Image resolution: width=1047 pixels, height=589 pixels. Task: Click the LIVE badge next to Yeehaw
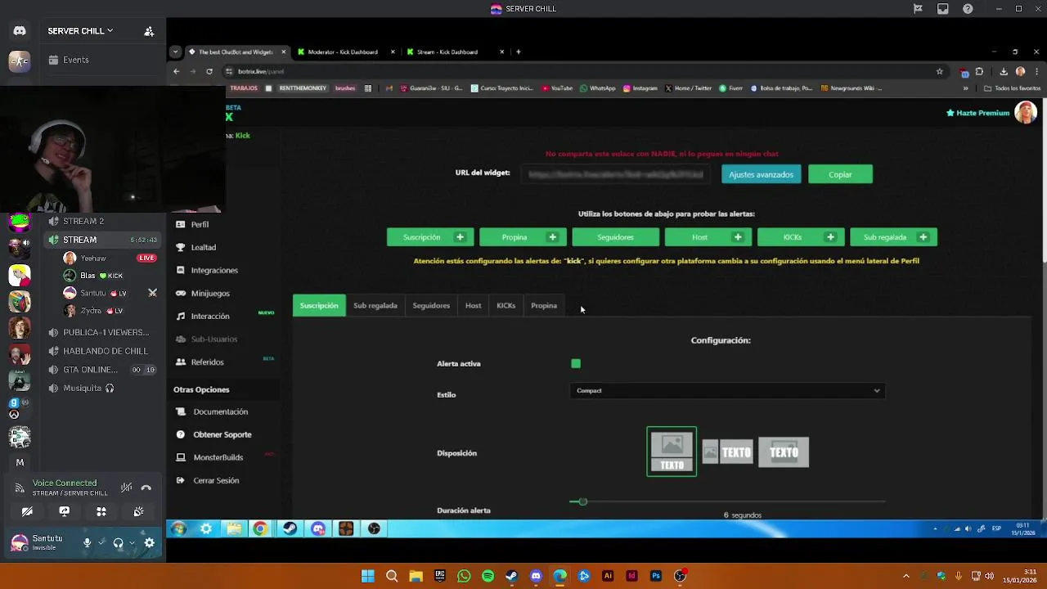pyautogui.click(x=146, y=258)
